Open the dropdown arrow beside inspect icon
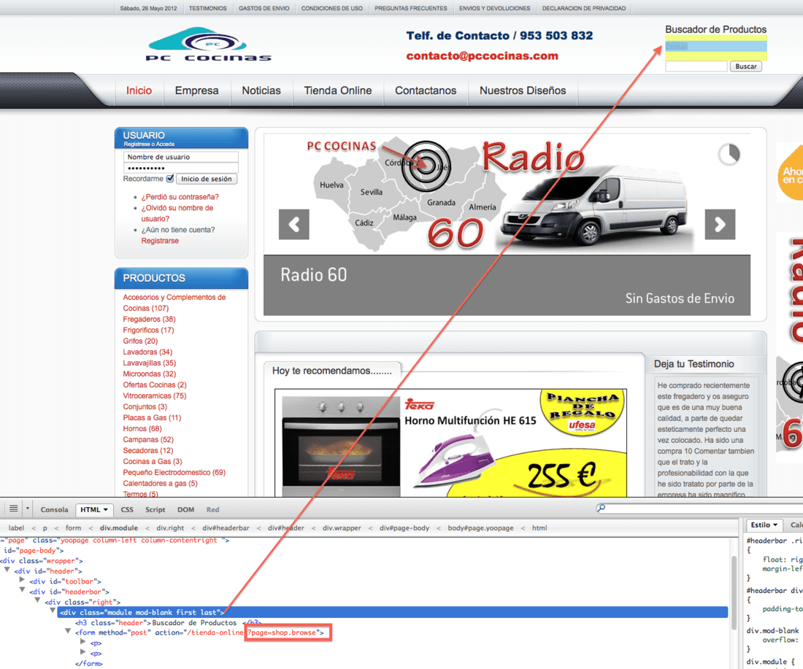 point(28,508)
